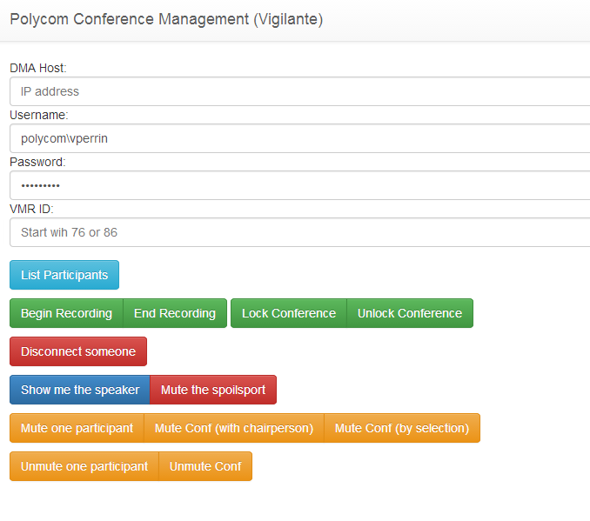
Task: Lock the conference
Action: [289, 313]
